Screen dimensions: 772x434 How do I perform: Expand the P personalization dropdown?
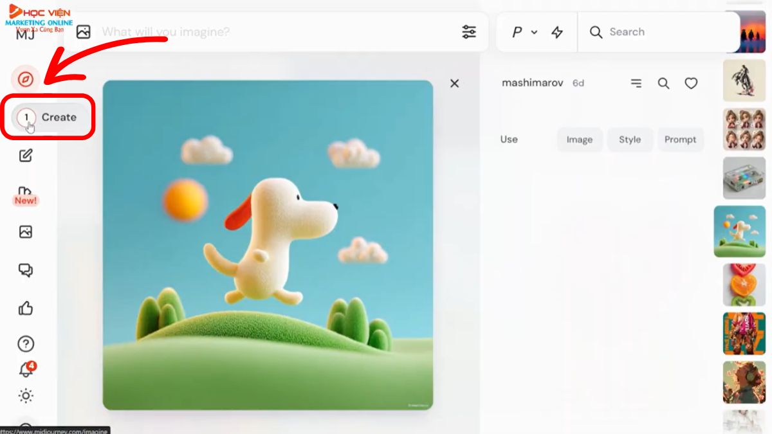click(x=524, y=32)
